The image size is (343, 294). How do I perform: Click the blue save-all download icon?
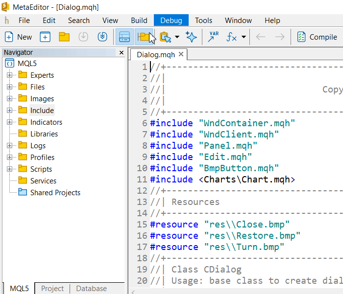[102, 37]
